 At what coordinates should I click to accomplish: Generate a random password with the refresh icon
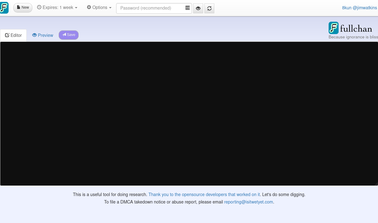(x=209, y=8)
